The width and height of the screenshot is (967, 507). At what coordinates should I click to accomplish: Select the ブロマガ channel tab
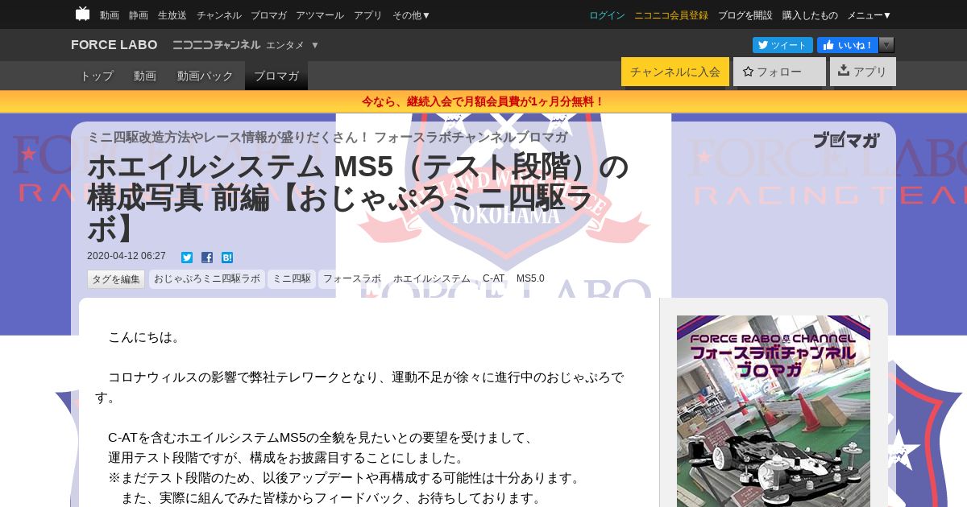276,76
